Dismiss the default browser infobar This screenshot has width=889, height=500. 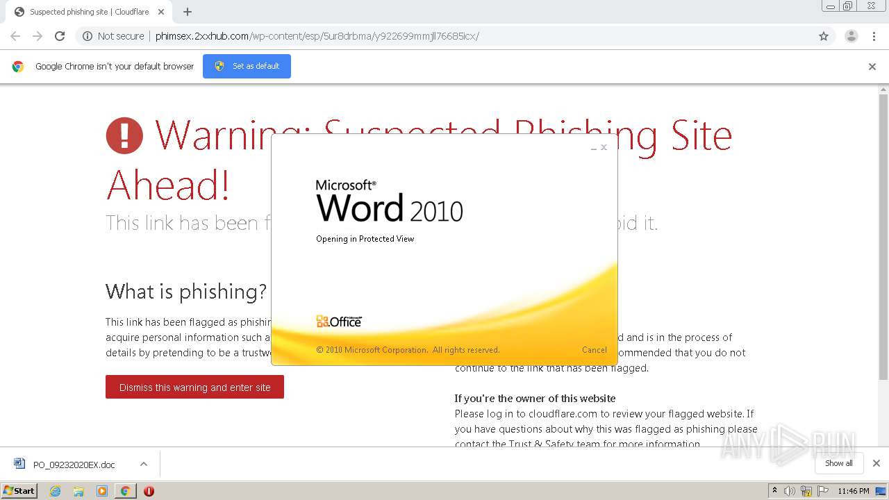(872, 67)
